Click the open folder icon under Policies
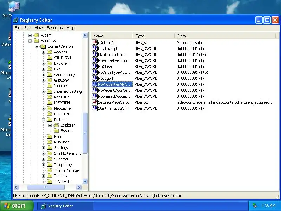The height and width of the screenshot is (211, 281). (57, 125)
